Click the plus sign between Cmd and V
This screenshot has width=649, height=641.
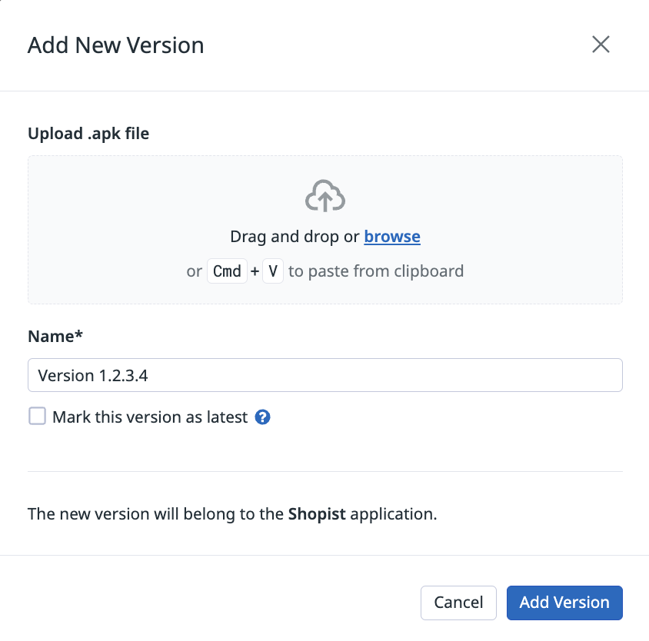[255, 271]
